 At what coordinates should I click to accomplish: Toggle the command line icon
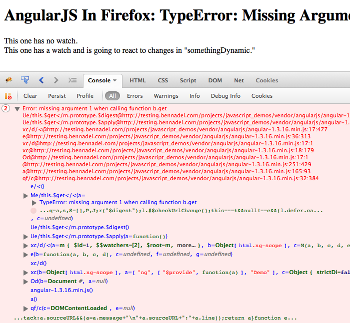(x=72, y=80)
